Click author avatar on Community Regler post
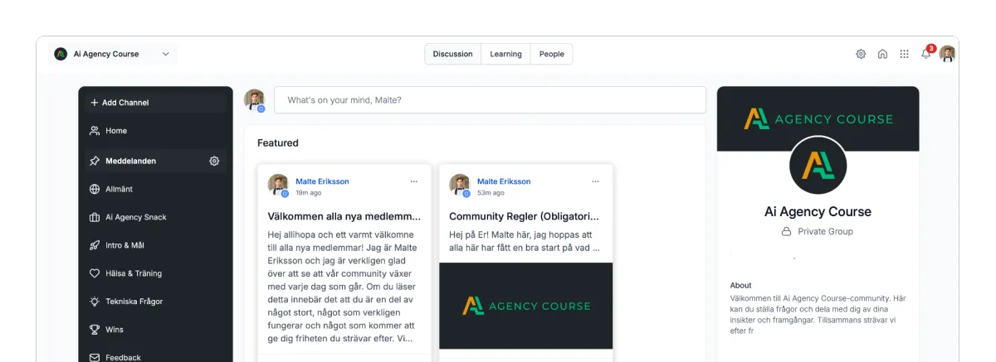This screenshot has height=362, width=996. click(460, 186)
